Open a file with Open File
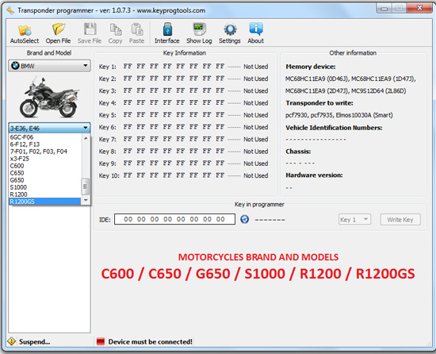Image resolution: width=436 pixels, height=354 pixels. [x=58, y=33]
